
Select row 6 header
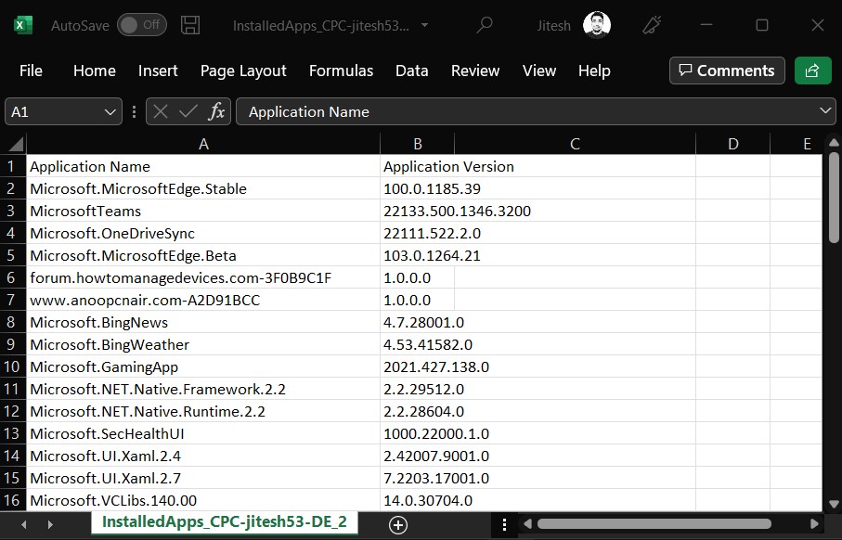click(x=13, y=277)
